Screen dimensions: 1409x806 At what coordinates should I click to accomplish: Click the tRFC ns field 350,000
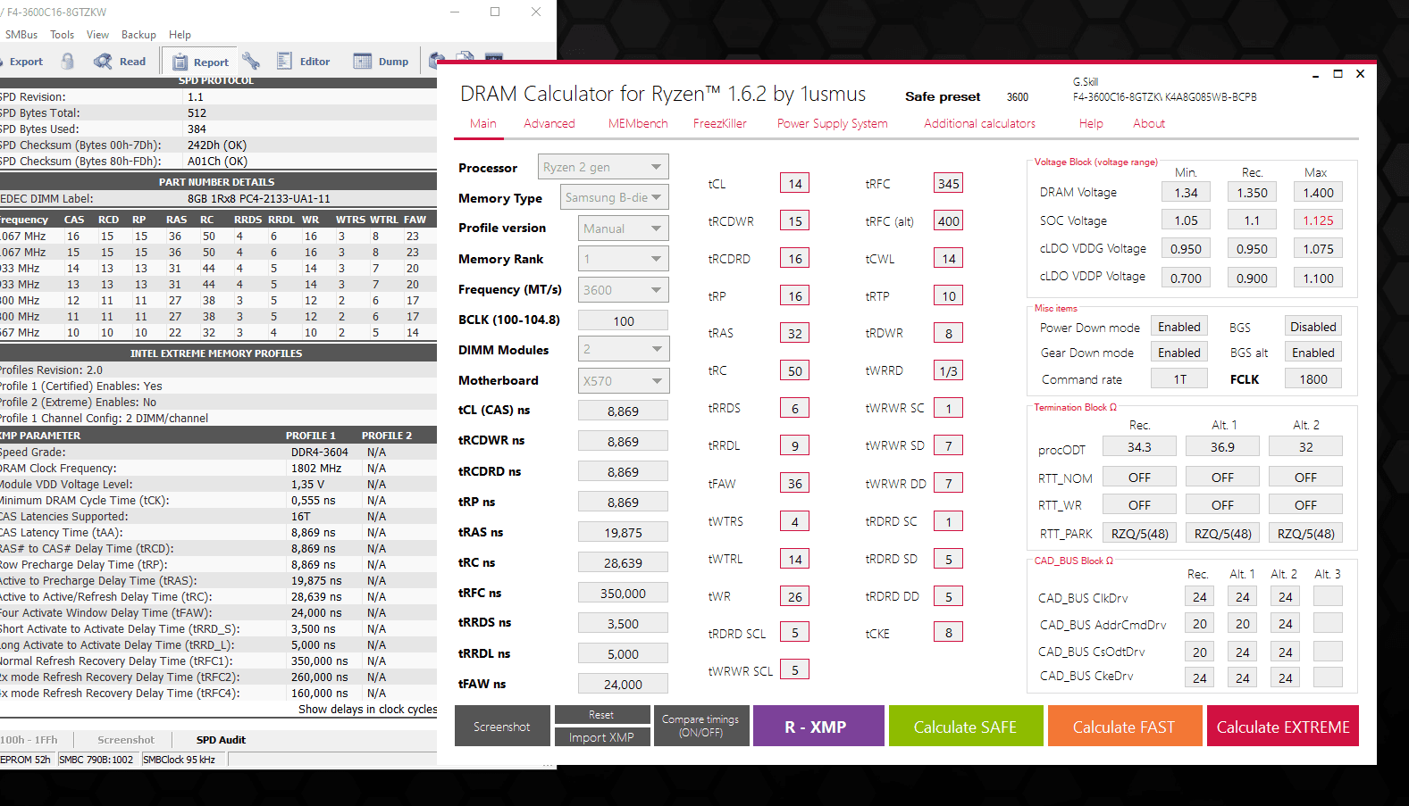pyautogui.click(x=623, y=593)
